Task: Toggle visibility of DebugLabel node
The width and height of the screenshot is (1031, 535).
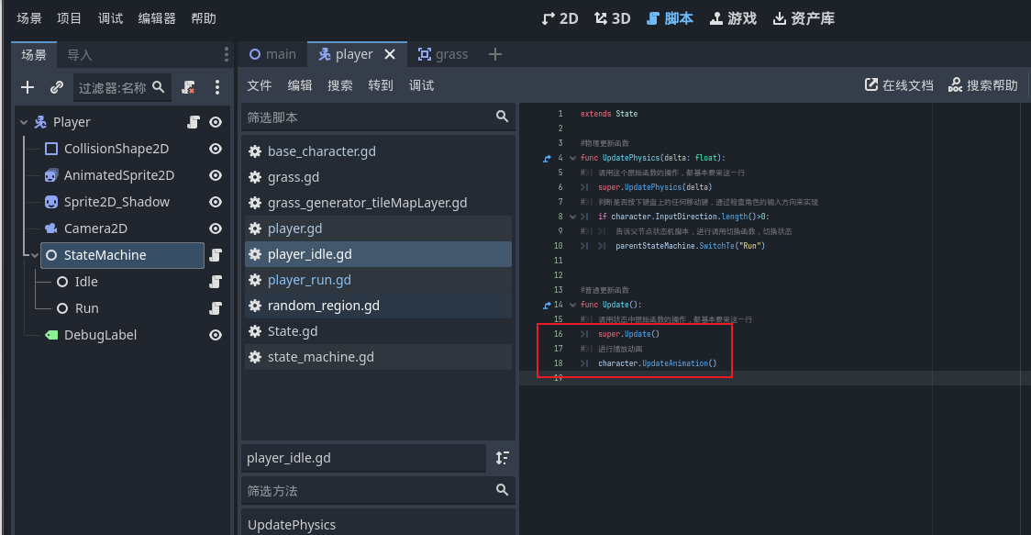Action: click(215, 335)
